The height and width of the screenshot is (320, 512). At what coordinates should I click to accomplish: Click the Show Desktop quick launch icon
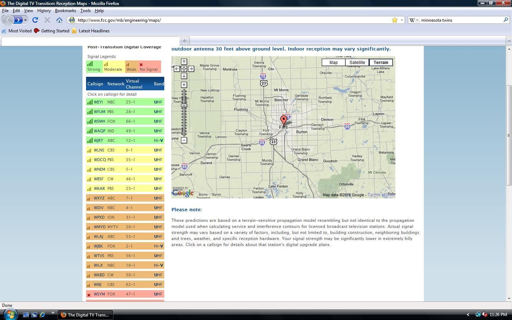coord(26,315)
